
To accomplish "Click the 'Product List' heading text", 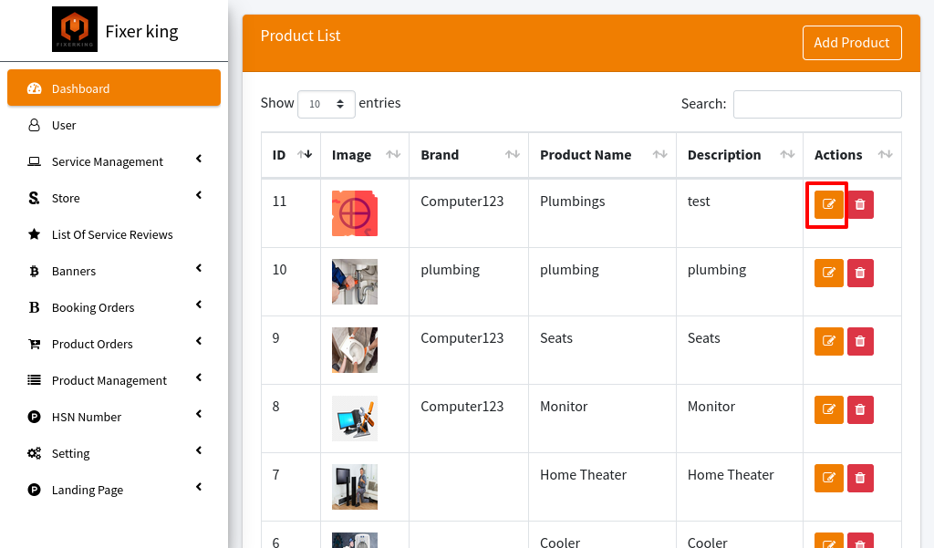I will 300,36.
